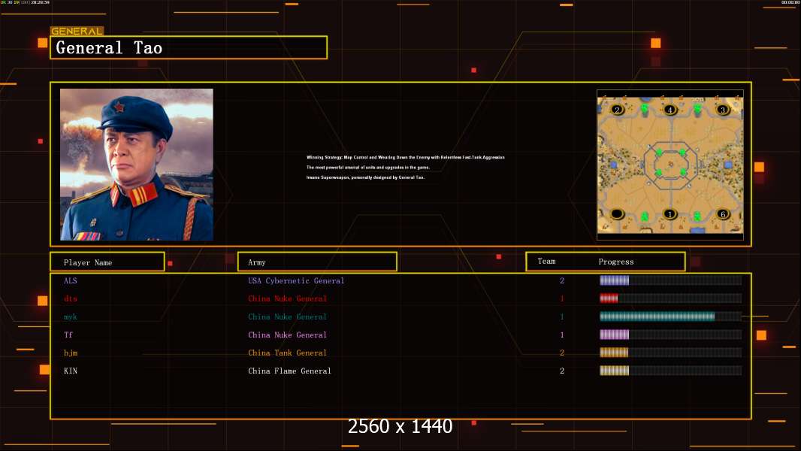
Task: Click the Team column header
Action: [x=546, y=262]
